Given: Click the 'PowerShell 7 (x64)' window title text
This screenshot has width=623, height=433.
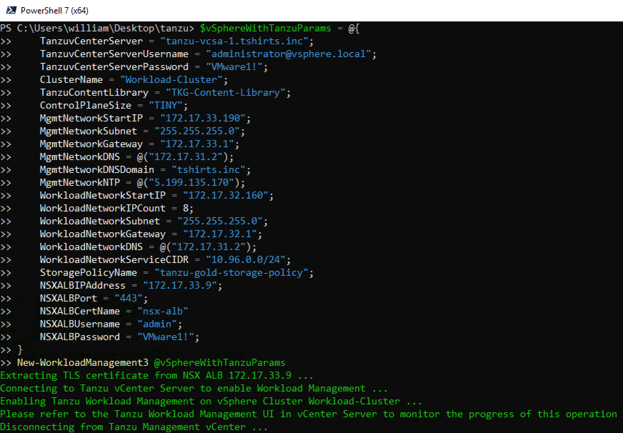Looking at the screenshot, I should pyautogui.click(x=54, y=11).
